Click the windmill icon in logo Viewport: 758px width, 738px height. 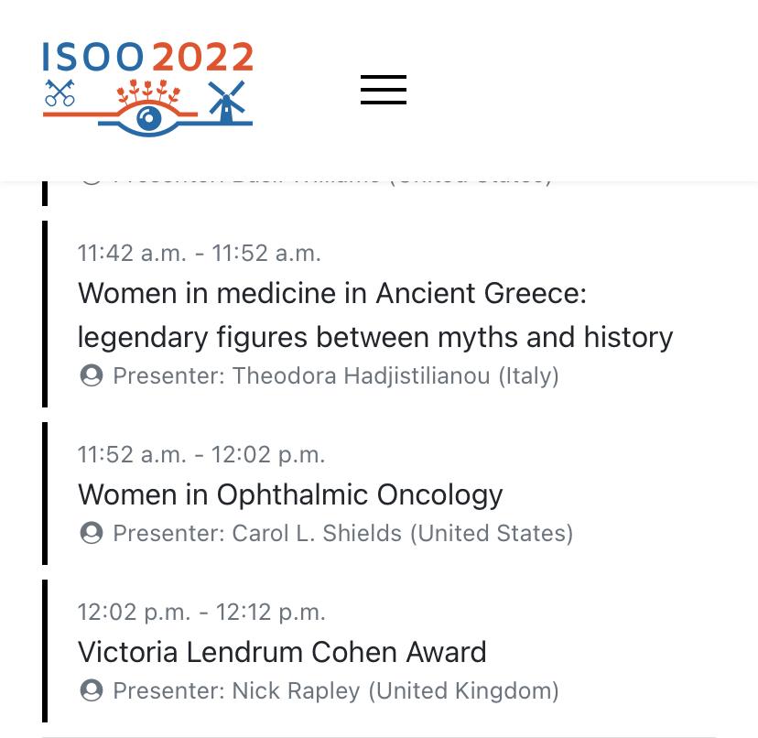pos(226,103)
